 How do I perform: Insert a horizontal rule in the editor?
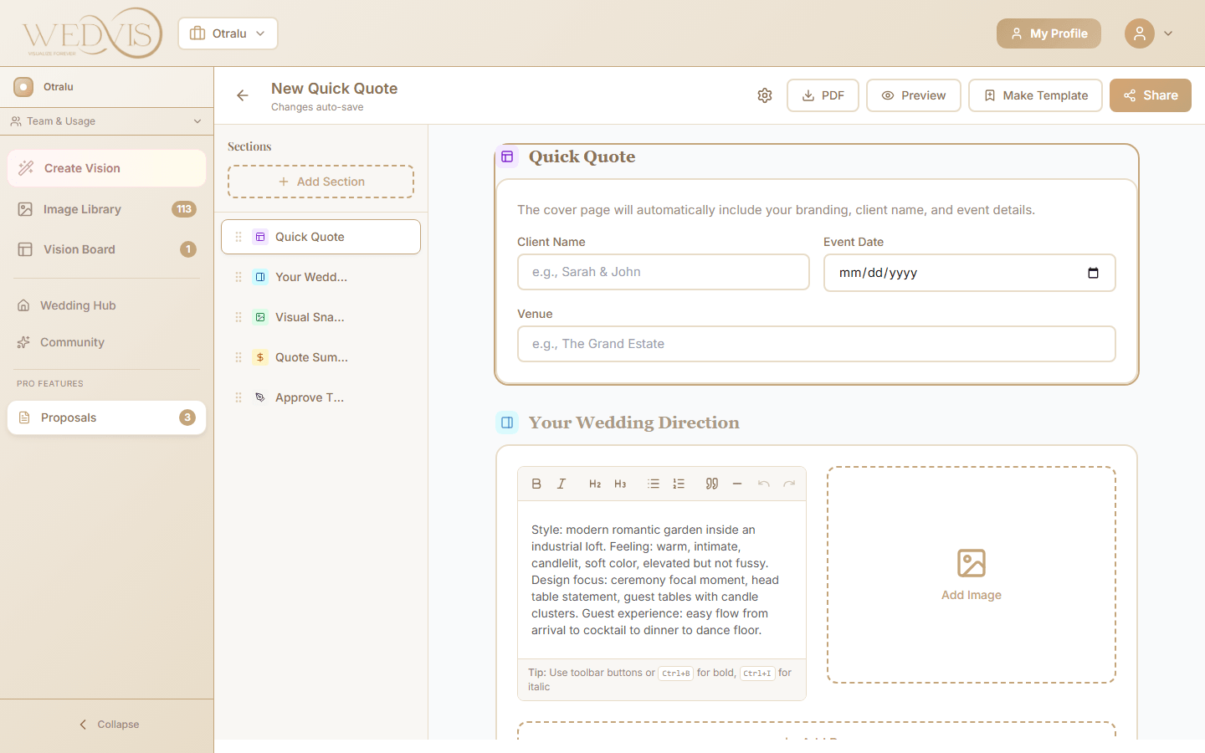(x=737, y=484)
